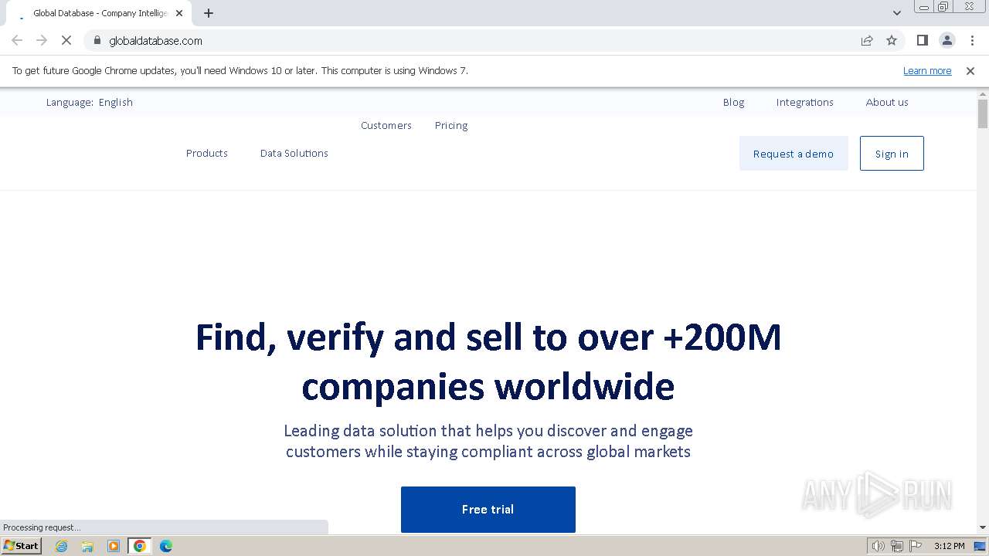Click the page scrollbar thumb
989x556 pixels.
pos(983,114)
